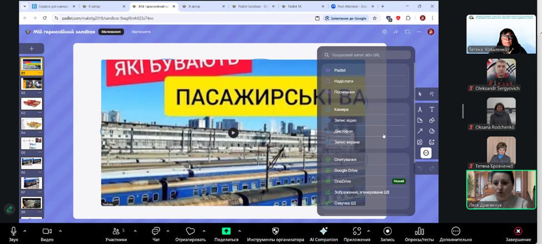Switch to Малювання mode
This screenshot has height=244, width=542.
click(x=111, y=32)
